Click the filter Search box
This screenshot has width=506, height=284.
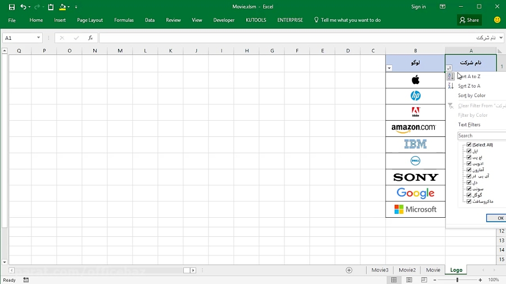pyautogui.click(x=482, y=136)
